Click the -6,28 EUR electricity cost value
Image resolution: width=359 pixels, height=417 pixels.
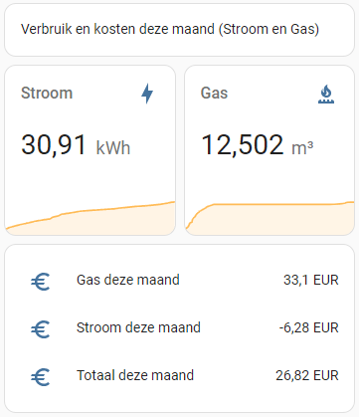[x=308, y=327]
